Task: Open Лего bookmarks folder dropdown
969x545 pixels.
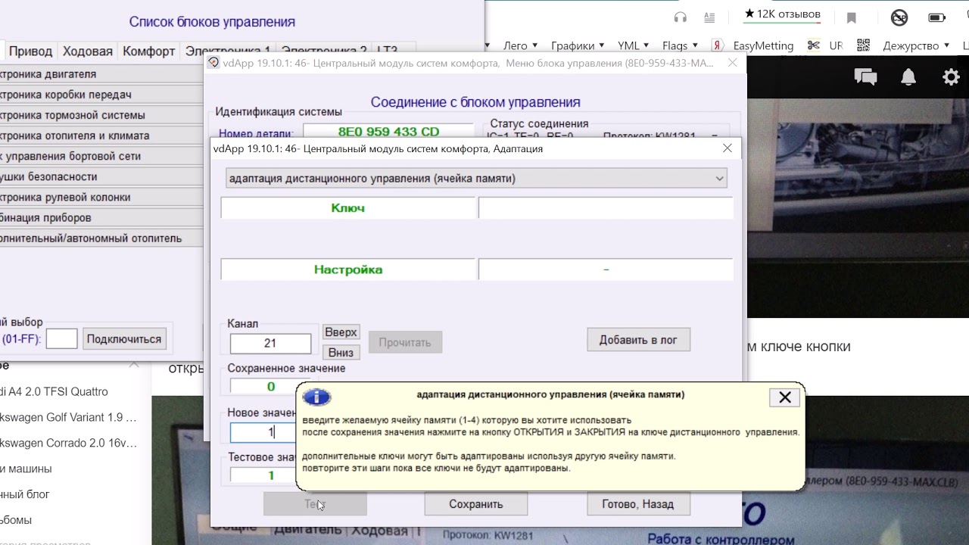Action: pyautogui.click(x=521, y=45)
